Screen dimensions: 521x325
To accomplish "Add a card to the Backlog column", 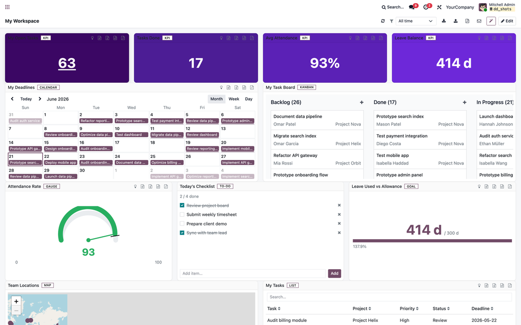I will 362,103.
